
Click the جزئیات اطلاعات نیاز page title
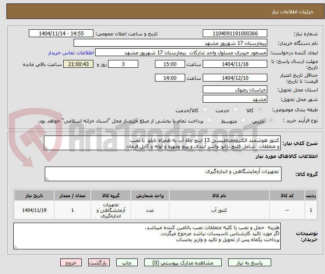[x=293, y=12]
